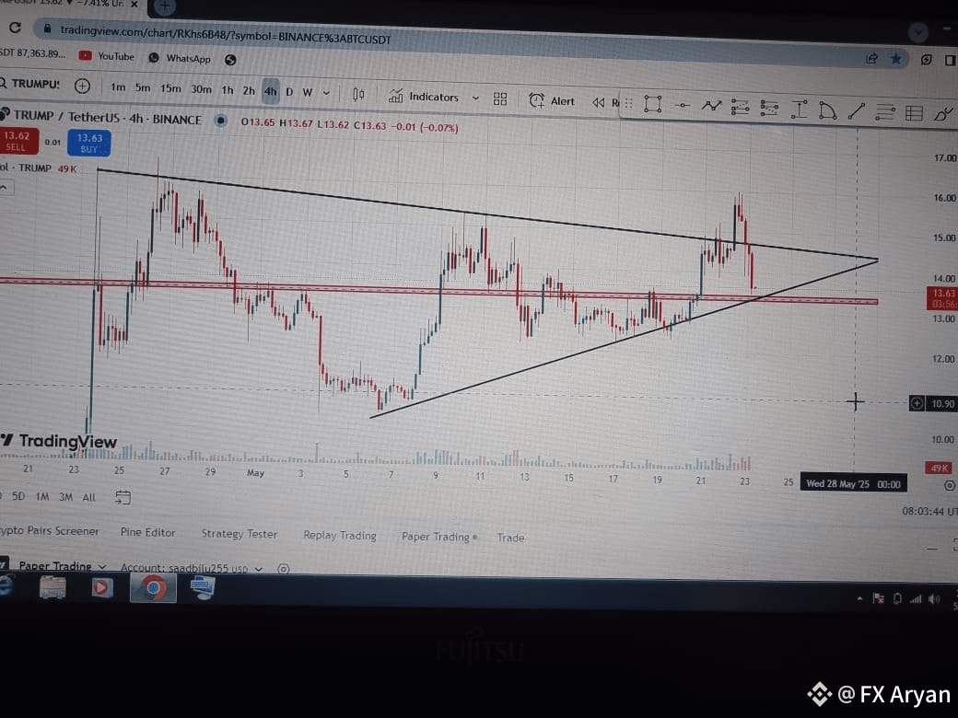Add symbol with the plus circle icon

pyautogui.click(x=83, y=87)
